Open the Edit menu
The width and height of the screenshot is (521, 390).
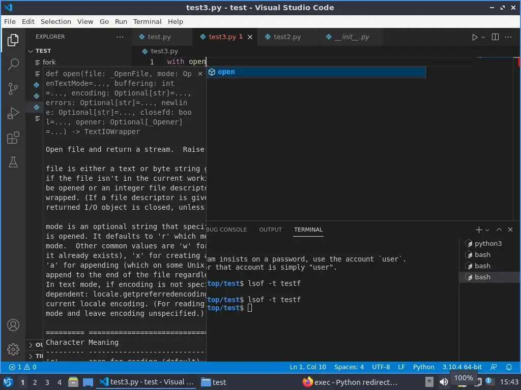point(28,21)
